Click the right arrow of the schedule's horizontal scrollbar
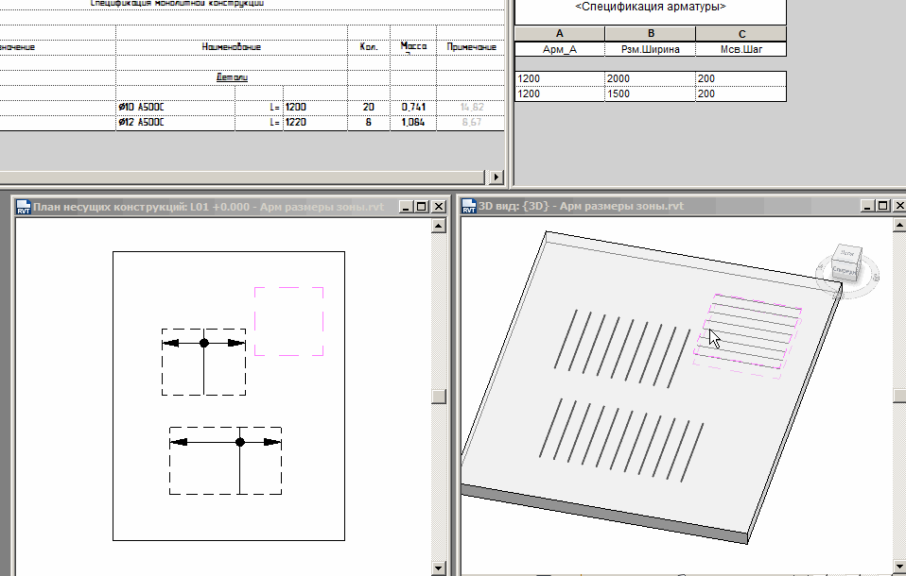This screenshot has height=576, width=906. [x=497, y=177]
